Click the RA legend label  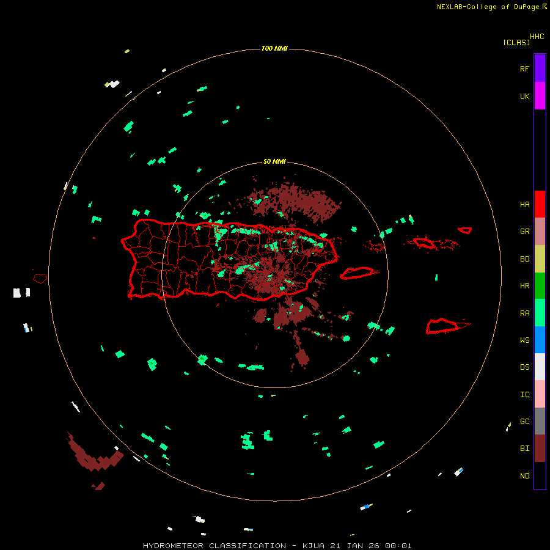point(524,313)
